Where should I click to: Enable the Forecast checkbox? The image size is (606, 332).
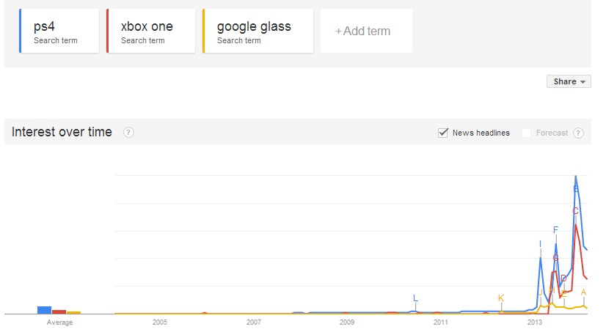526,133
